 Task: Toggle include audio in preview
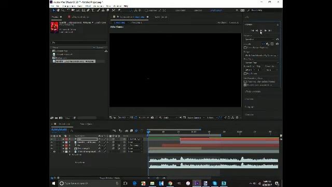coord(268,44)
